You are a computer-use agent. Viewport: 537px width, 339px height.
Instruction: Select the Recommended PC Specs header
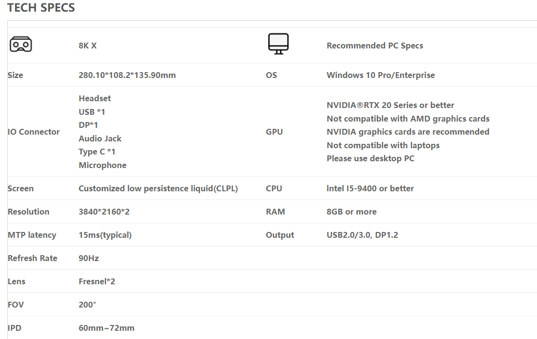[x=375, y=46]
